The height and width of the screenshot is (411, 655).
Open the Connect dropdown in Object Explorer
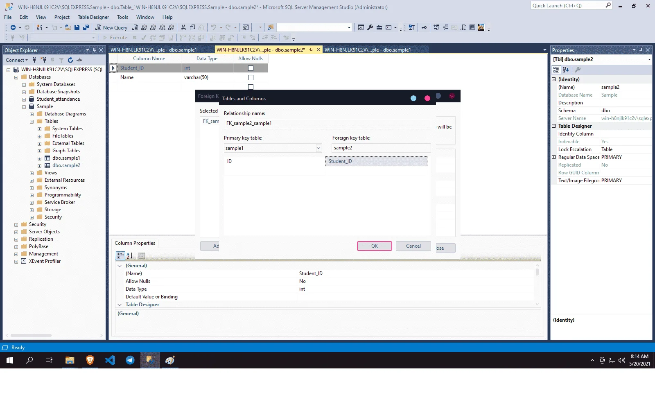pyautogui.click(x=17, y=60)
